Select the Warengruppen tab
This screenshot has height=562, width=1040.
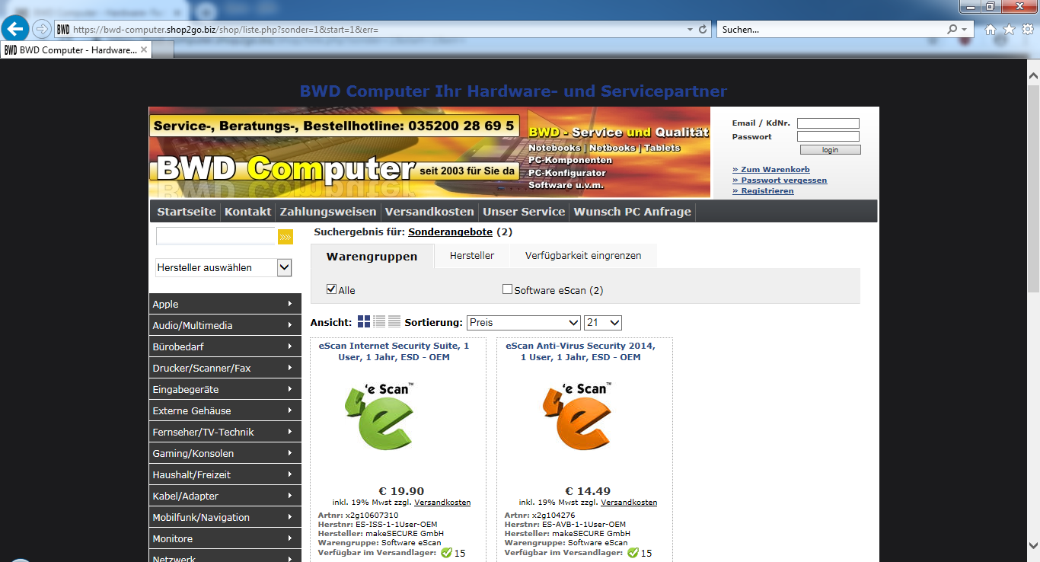[x=372, y=256]
